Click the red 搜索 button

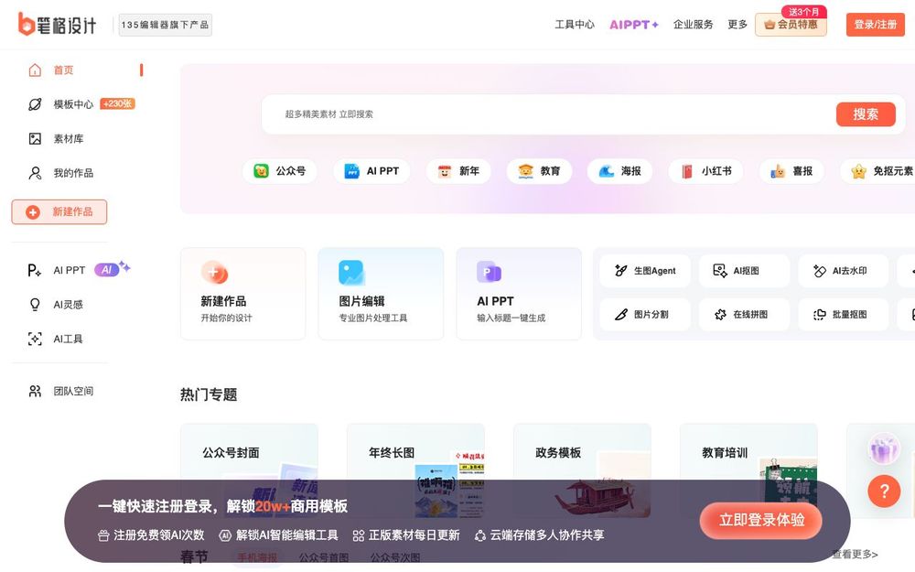[x=866, y=113]
